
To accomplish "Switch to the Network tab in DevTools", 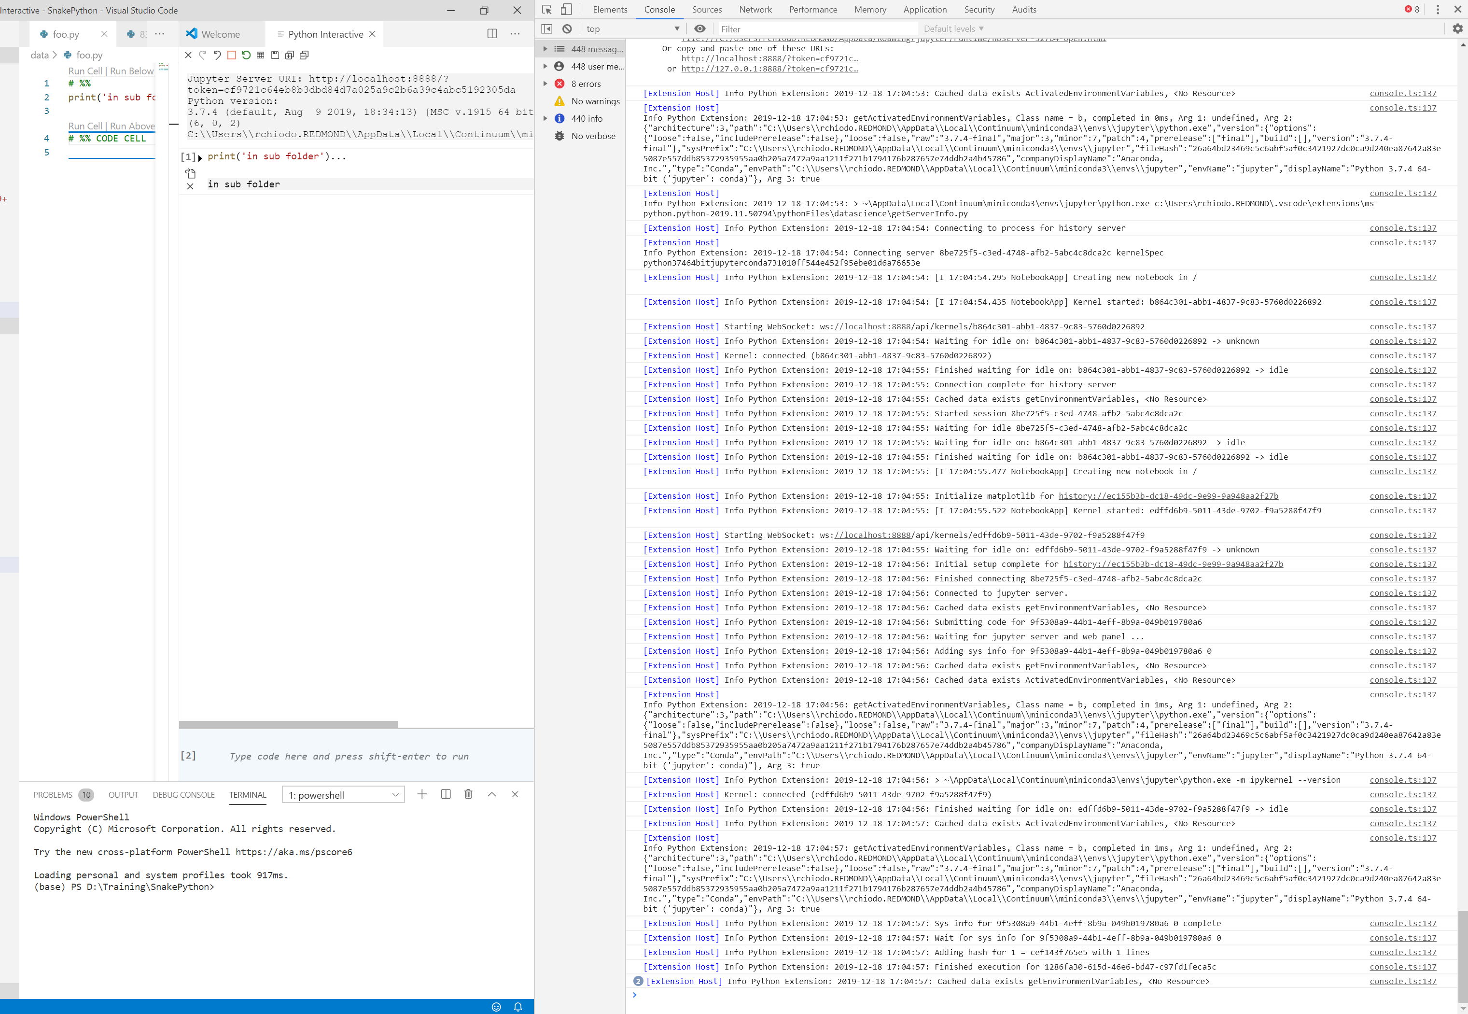I will pos(755,10).
